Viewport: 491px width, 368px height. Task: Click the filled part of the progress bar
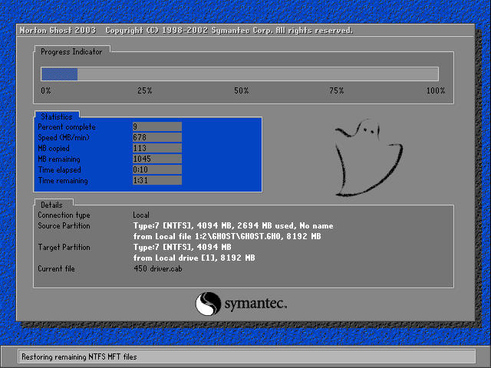click(x=60, y=74)
